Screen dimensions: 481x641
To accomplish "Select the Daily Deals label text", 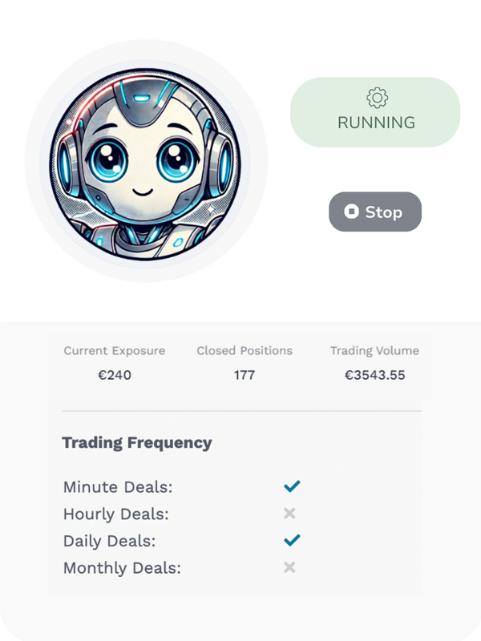I will click(110, 541).
